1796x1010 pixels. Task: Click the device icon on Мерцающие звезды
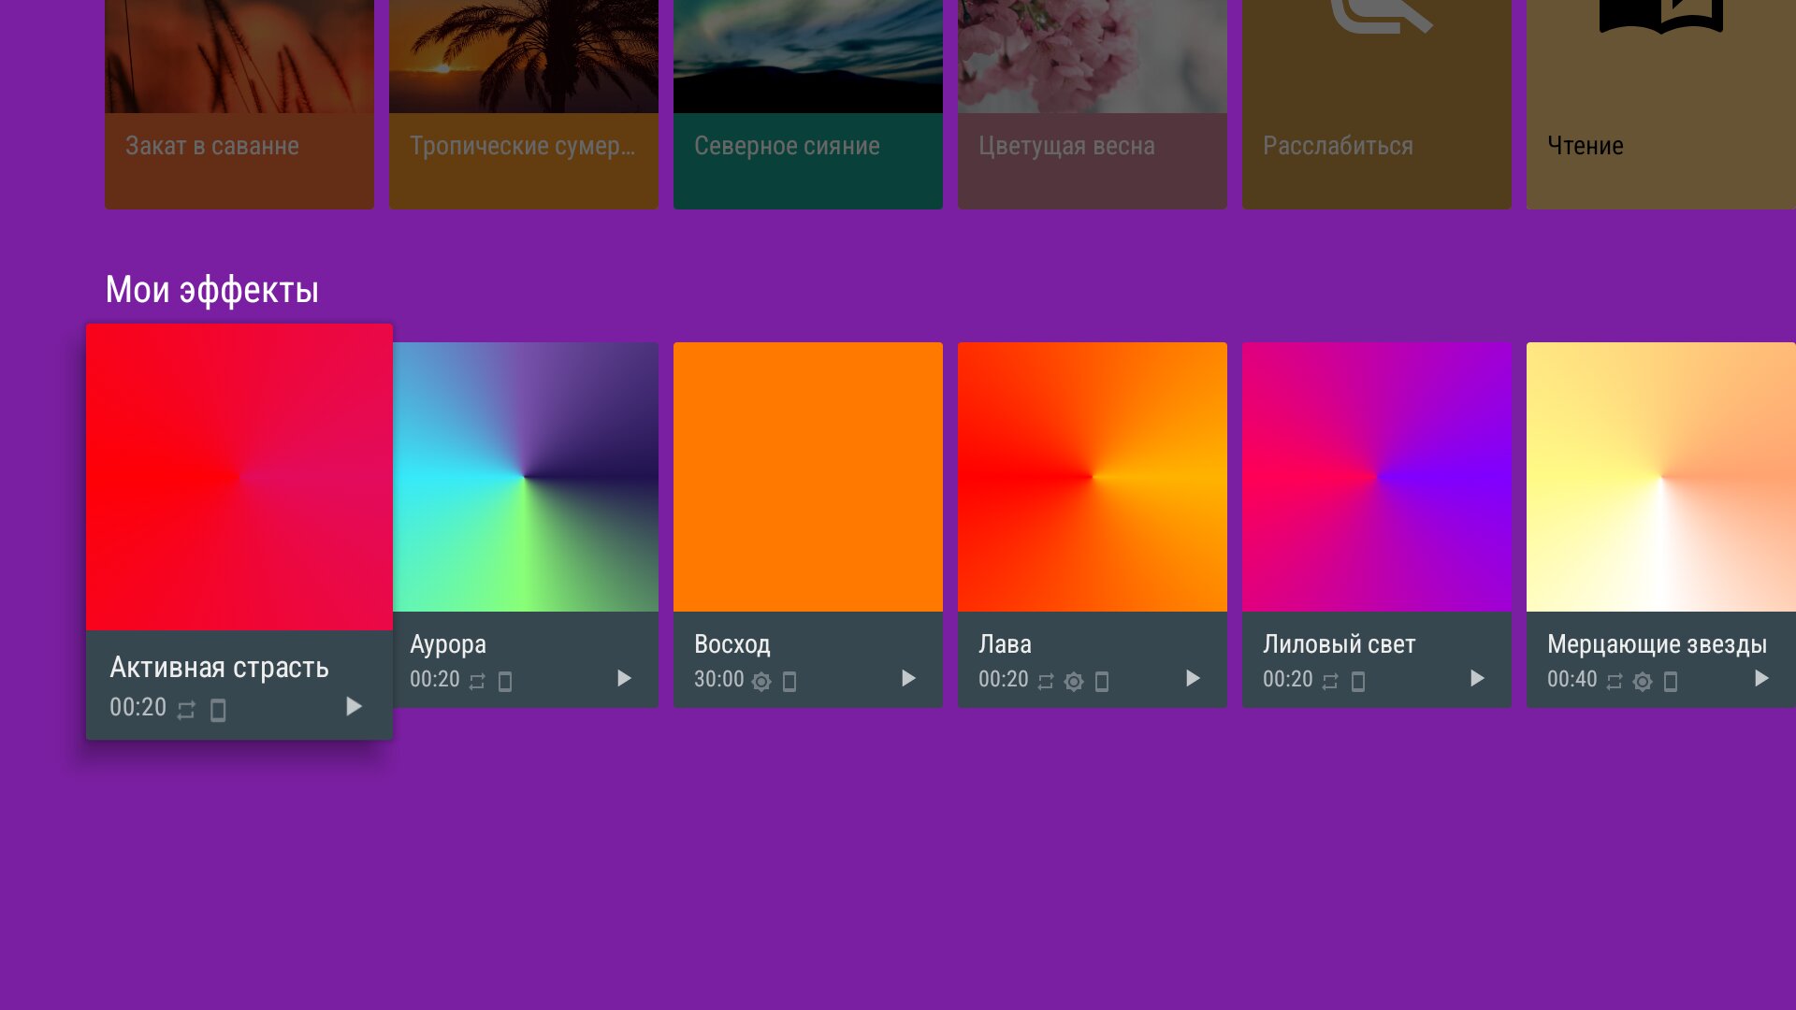pyautogui.click(x=1671, y=682)
